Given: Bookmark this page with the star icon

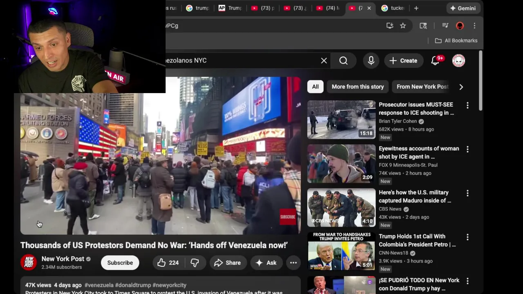Looking at the screenshot, I should tap(403, 26).
